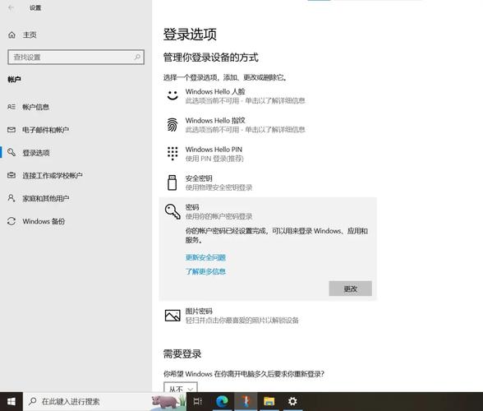
Task: Click the 登录选项 page title
Action: [190, 34]
